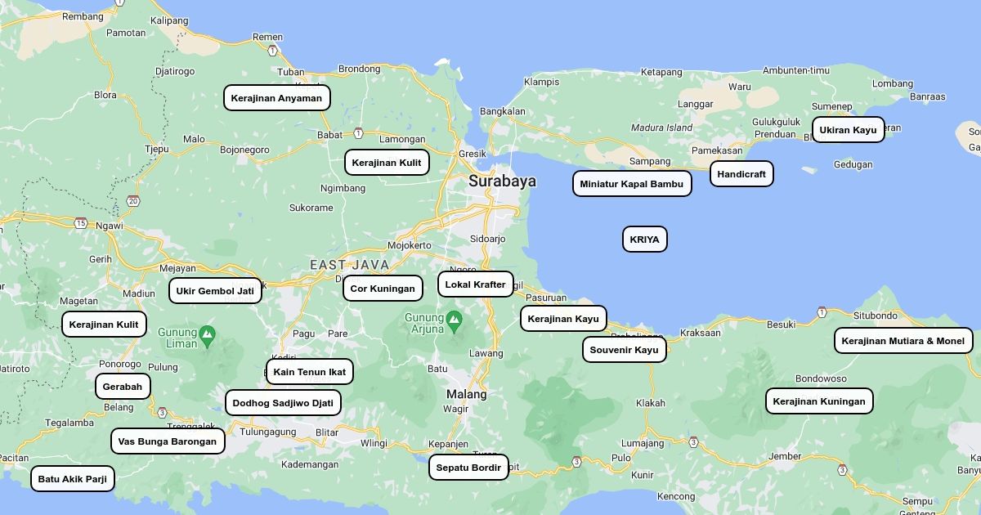Select the Vas Bunga Barongan label

pos(168,441)
